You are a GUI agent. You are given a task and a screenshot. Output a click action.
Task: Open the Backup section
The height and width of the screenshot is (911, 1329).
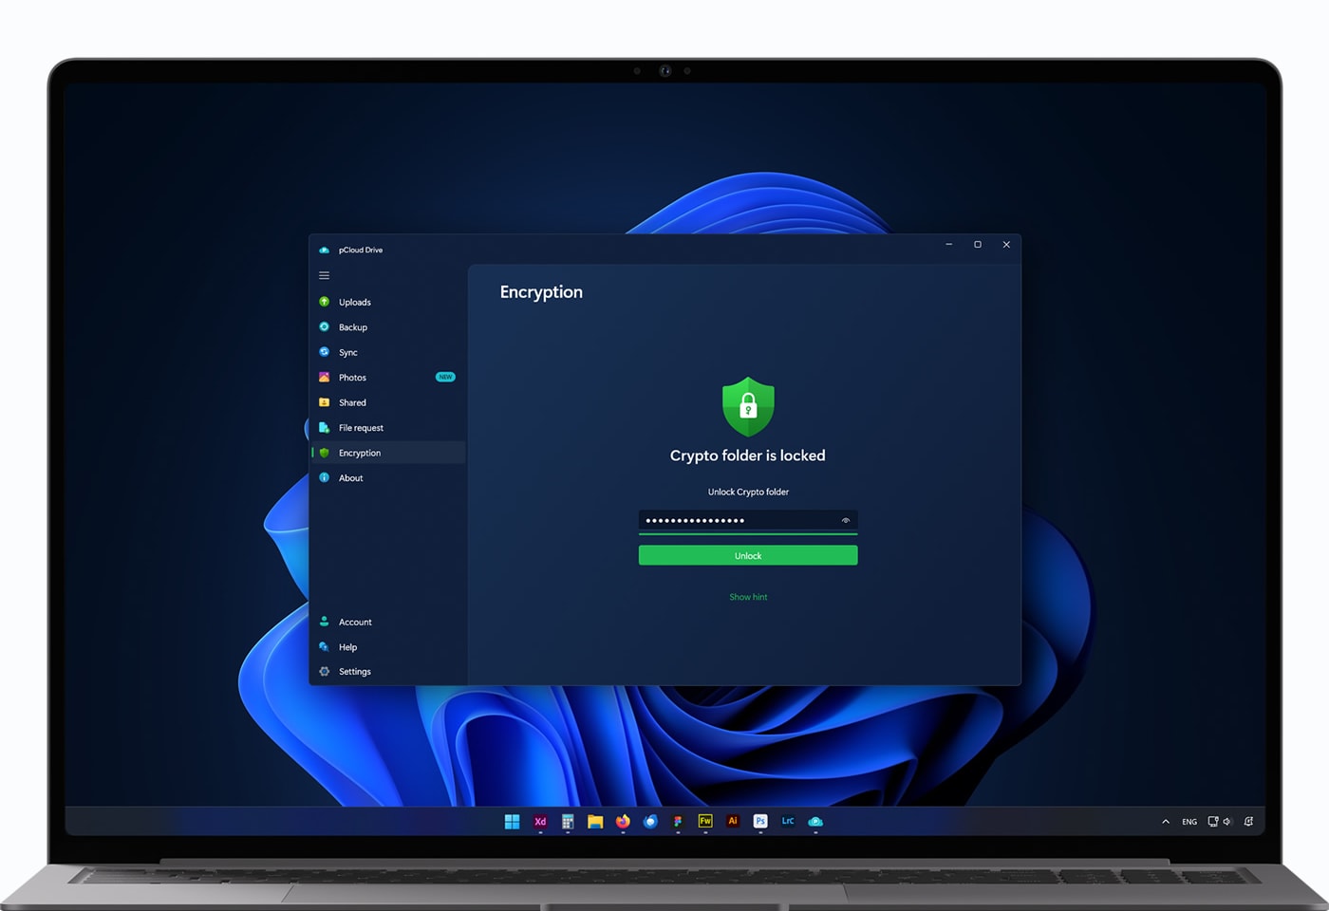[353, 326]
